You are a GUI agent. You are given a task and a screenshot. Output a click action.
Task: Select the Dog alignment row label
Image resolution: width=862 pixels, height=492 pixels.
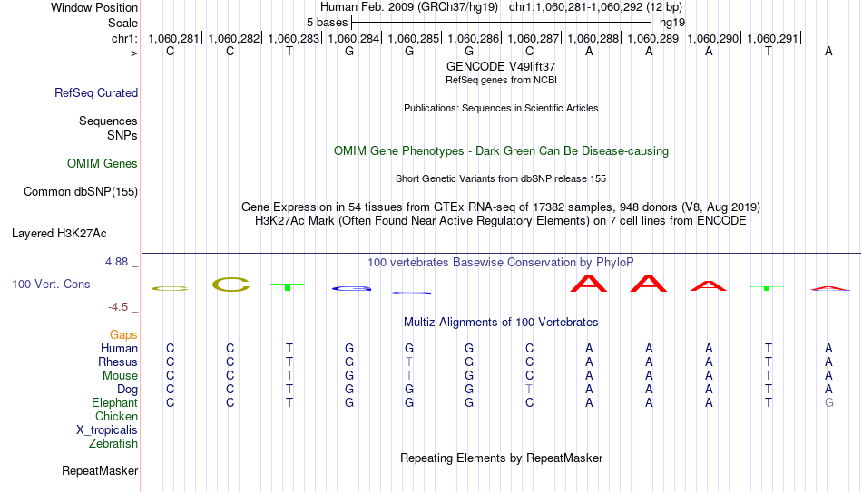point(127,390)
